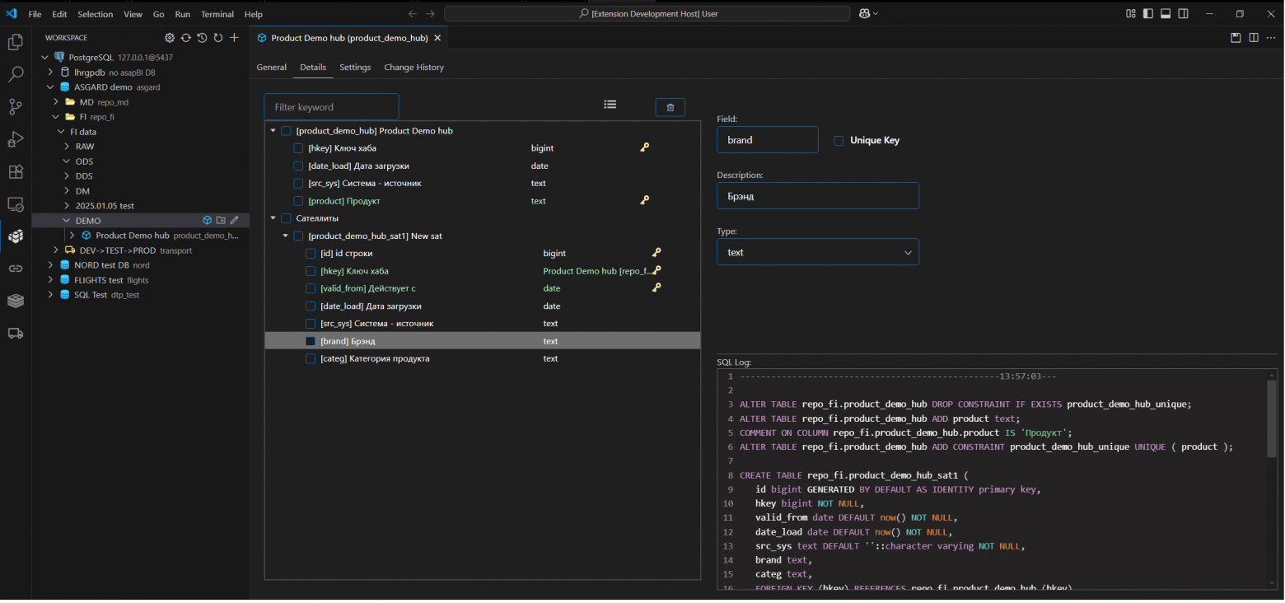Open the Source Control view in activity bar
Screen dimensions: 1285x603
click(x=15, y=106)
